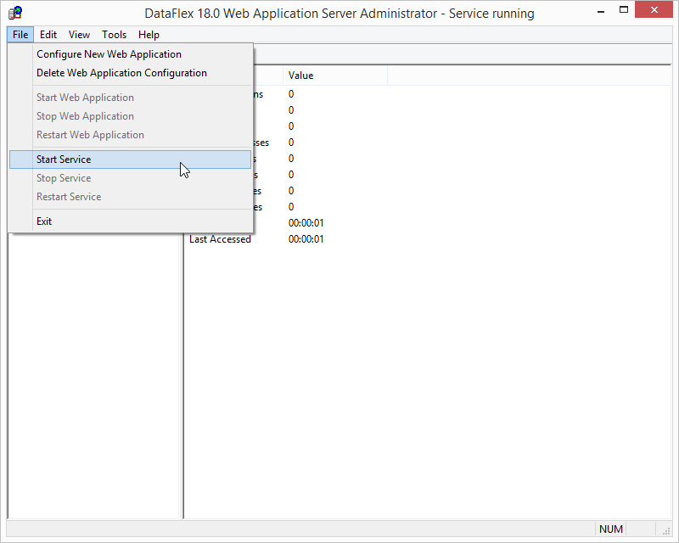Open the File menu
679x543 pixels.
click(20, 35)
